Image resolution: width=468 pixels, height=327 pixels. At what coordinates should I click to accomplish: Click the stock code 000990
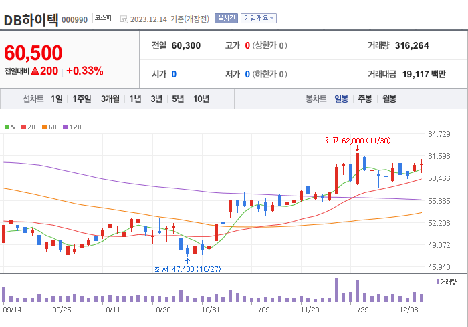click(x=75, y=20)
